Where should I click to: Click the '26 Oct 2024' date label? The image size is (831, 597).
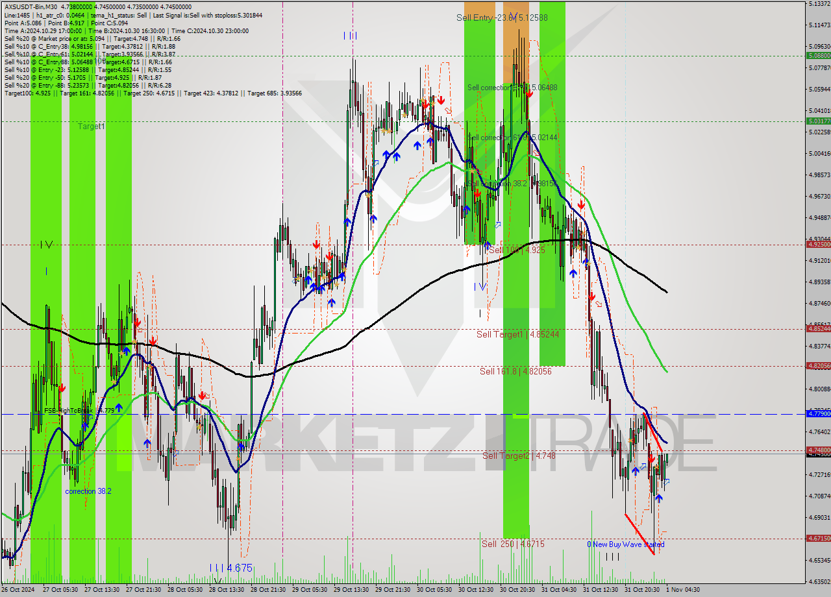coord(18,590)
